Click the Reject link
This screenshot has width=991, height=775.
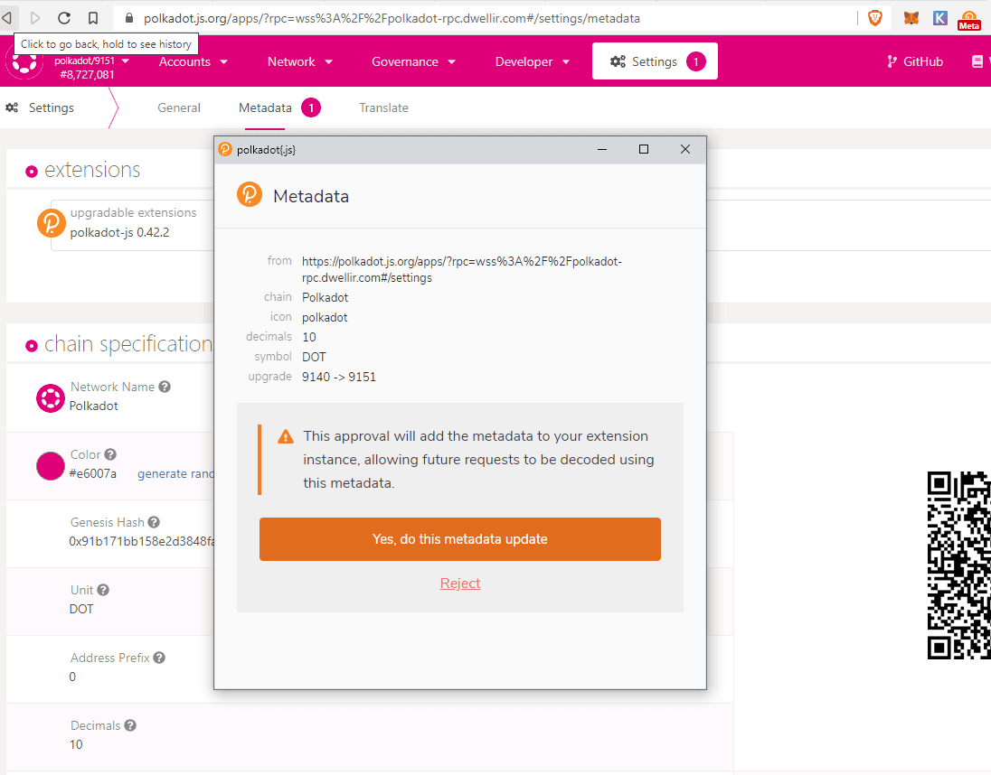[459, 584]
